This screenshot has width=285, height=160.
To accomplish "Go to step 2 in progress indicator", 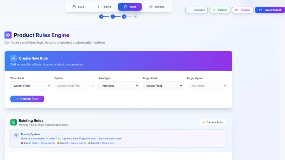I will 113,16.
